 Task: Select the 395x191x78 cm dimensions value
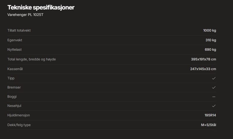tap(203, 59)
